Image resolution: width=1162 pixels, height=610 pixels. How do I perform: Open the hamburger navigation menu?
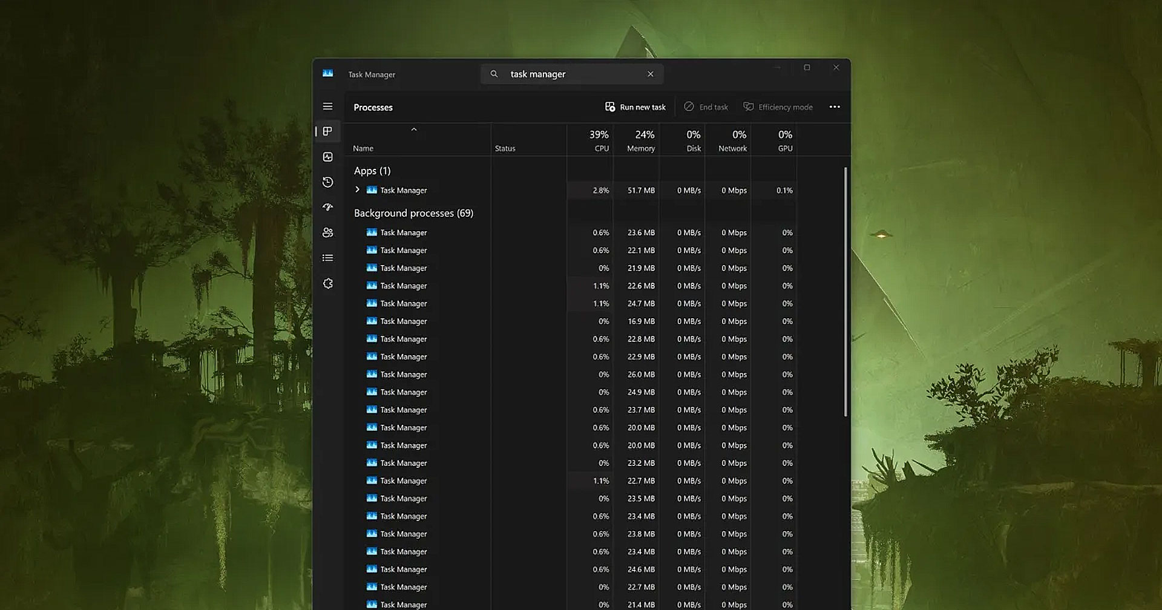coord(327,107)
